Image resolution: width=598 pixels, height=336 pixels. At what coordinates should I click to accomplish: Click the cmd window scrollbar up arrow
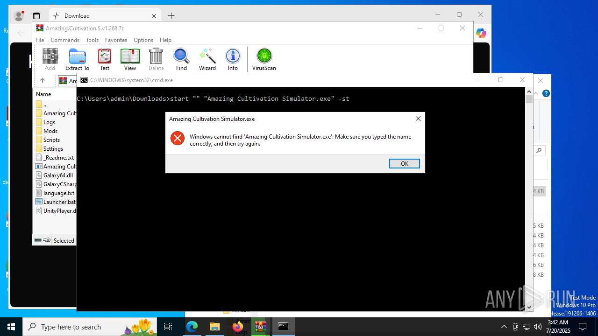pos(529,91)
